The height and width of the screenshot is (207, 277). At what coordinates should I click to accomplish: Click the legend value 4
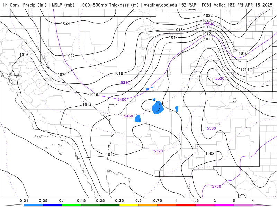253,201
